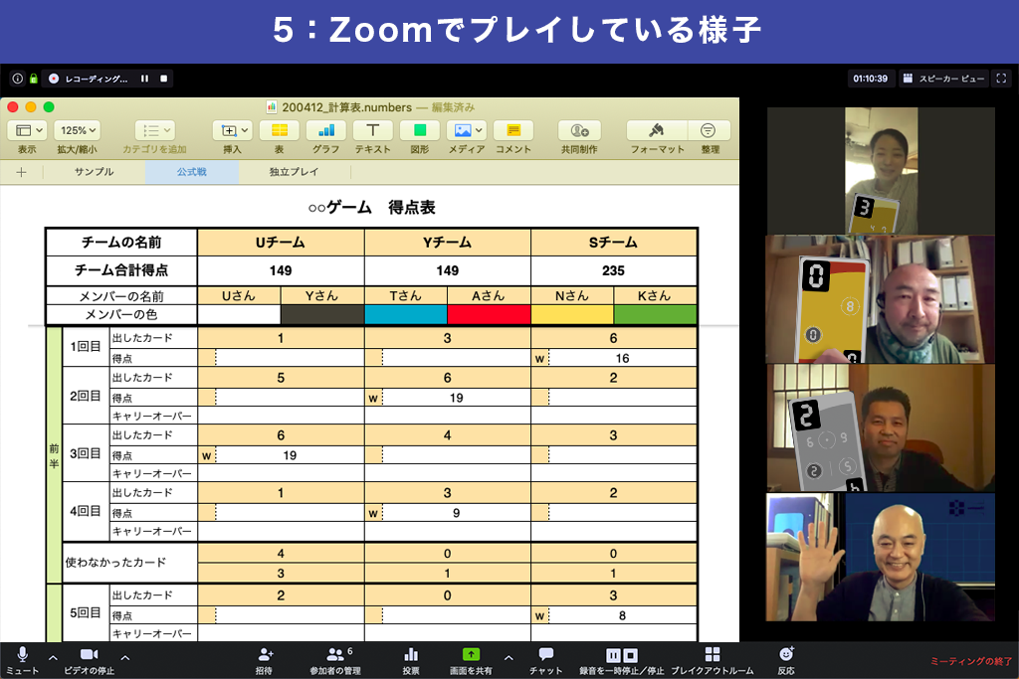Viewport: 1019px width, 679px height.
Task: Stop video with the camera icon
Action: click(89, 654)
